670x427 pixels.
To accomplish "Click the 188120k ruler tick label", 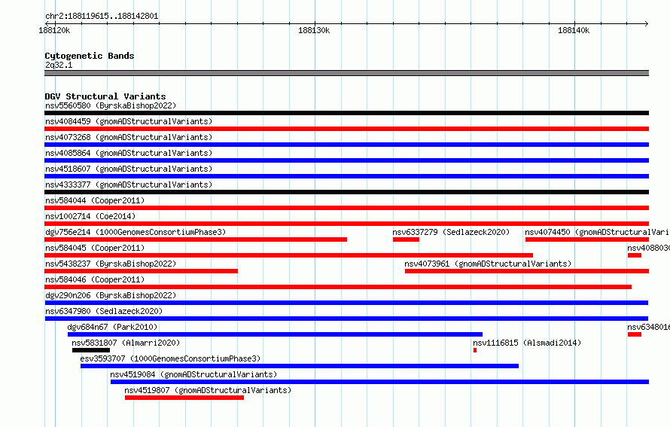I will pyautogui.click(x=54, y=30).
